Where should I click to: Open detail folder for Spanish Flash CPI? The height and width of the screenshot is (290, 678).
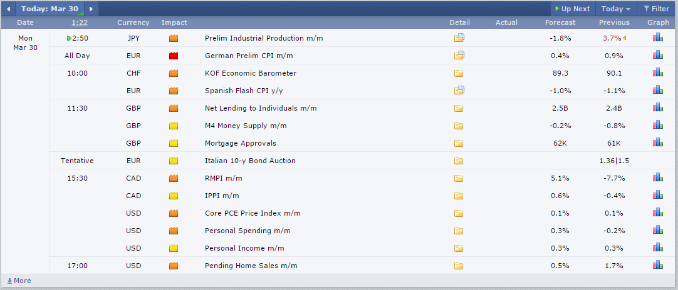pyautogui.click(x=459, y=90)
